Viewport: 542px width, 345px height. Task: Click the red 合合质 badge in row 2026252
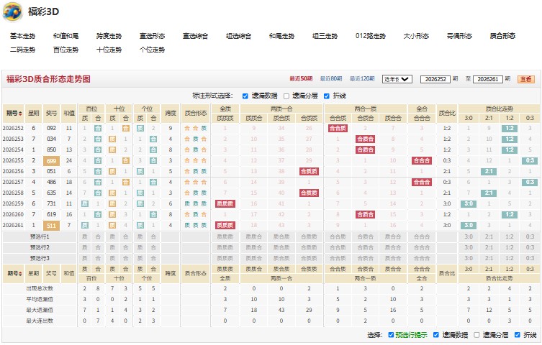(338, 129)
